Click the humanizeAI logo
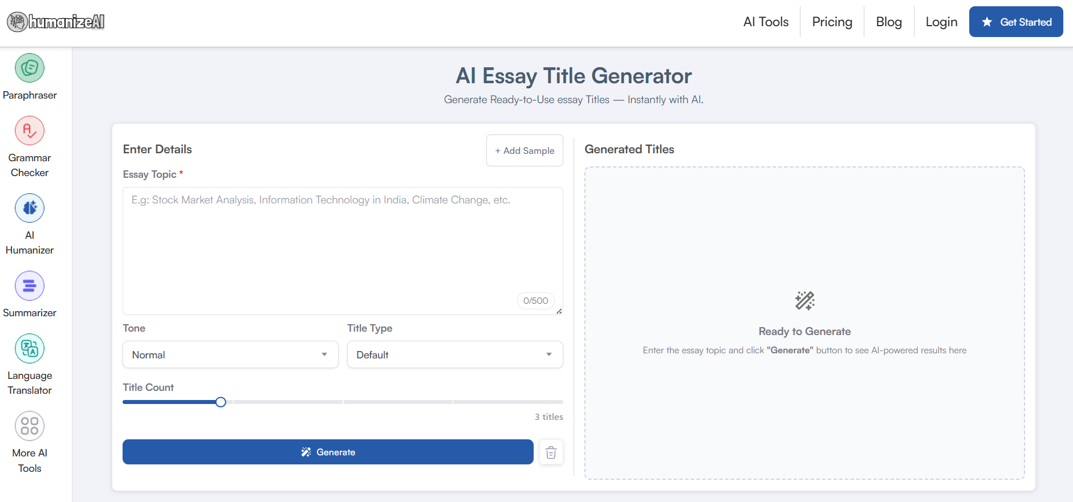 [56, 22]
